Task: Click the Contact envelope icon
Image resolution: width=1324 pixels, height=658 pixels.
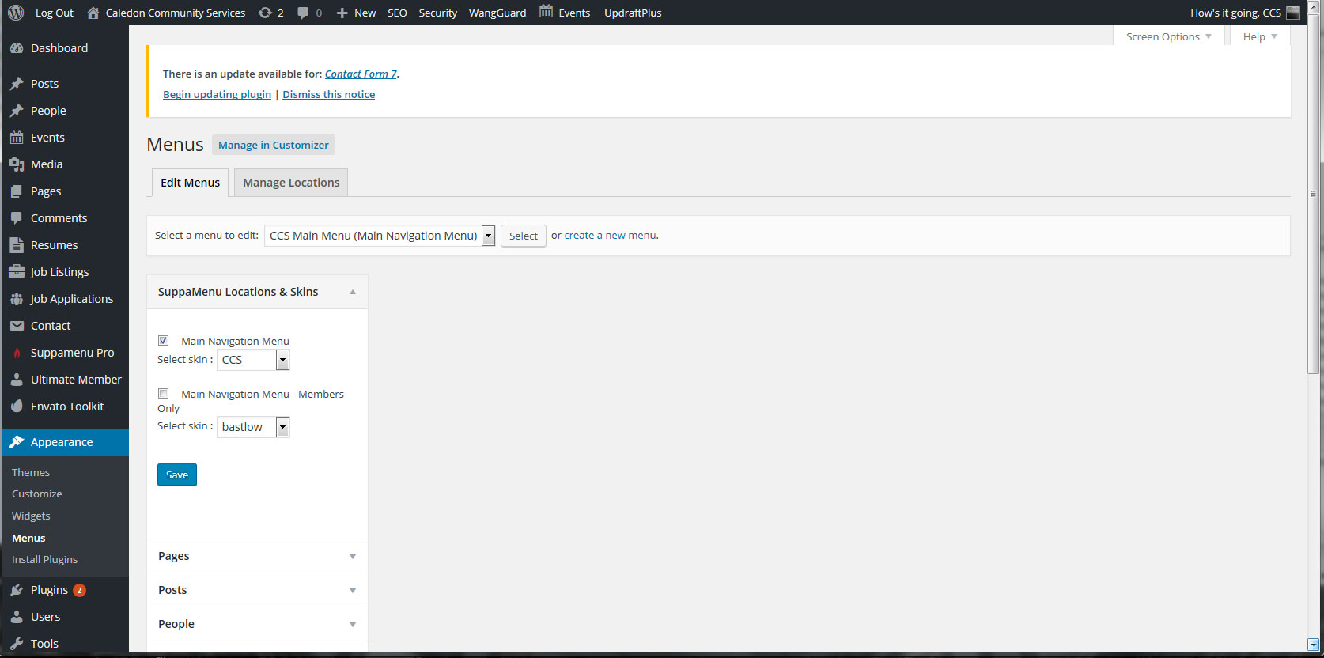Action: (17, 326)
